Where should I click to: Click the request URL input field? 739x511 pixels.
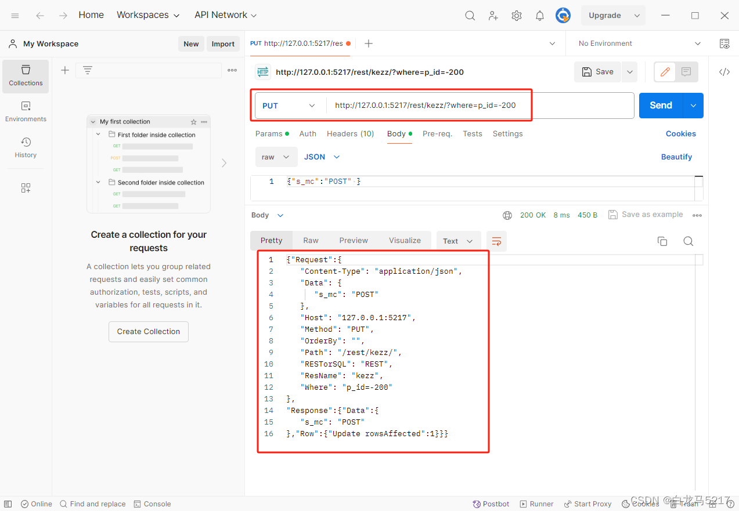[x=480, y=106]
